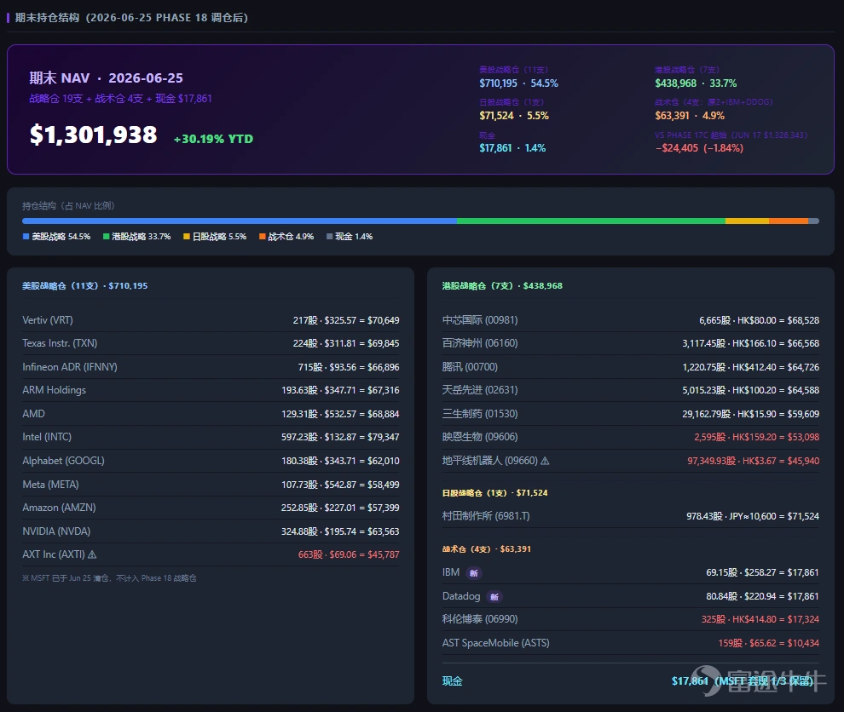The width and height of the screenshot is (844, 712).
Task: Select the 三生制药 (01530) row
Action: [630, 414]
